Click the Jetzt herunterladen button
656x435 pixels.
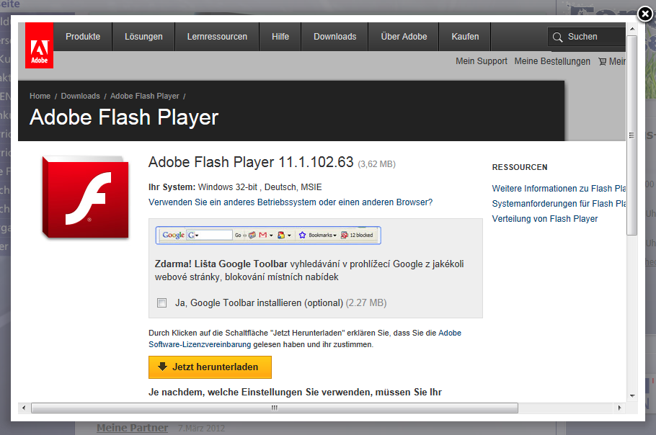(210, 367)
